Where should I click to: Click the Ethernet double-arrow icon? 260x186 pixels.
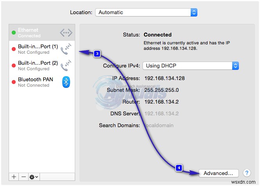tap(66, 33)
